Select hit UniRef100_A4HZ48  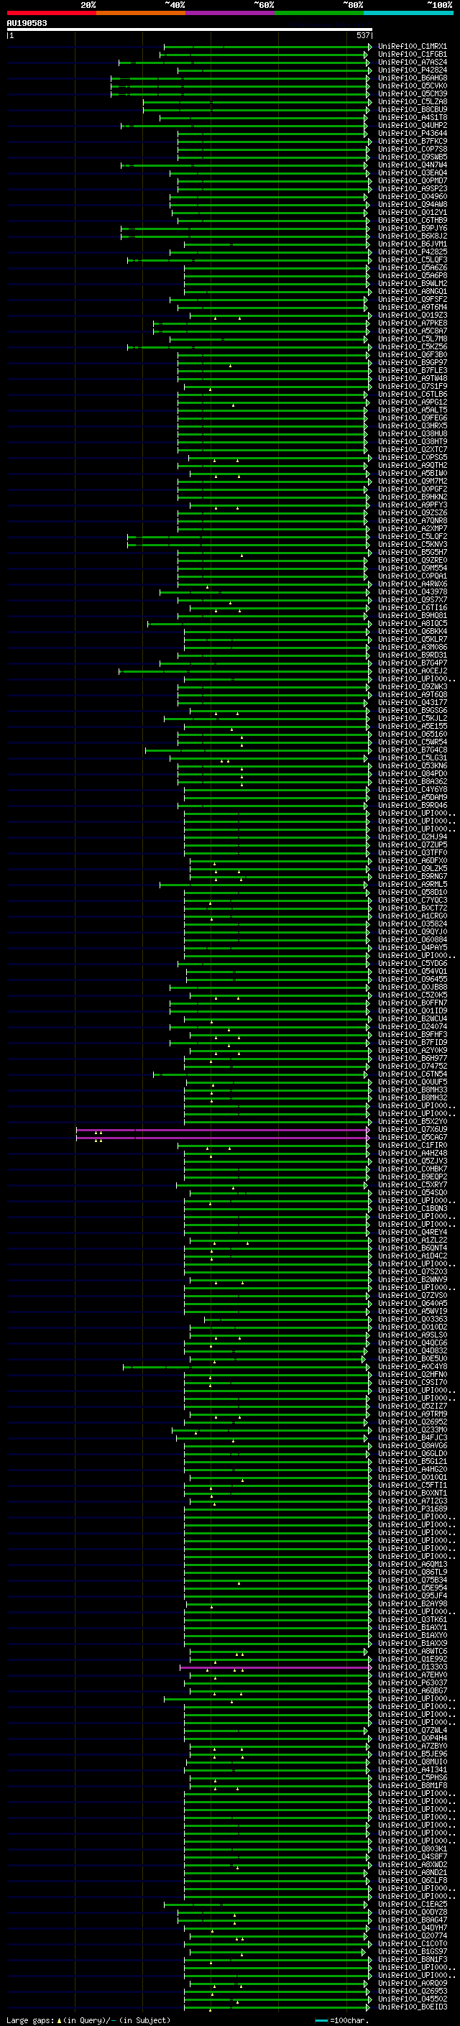412,1153
